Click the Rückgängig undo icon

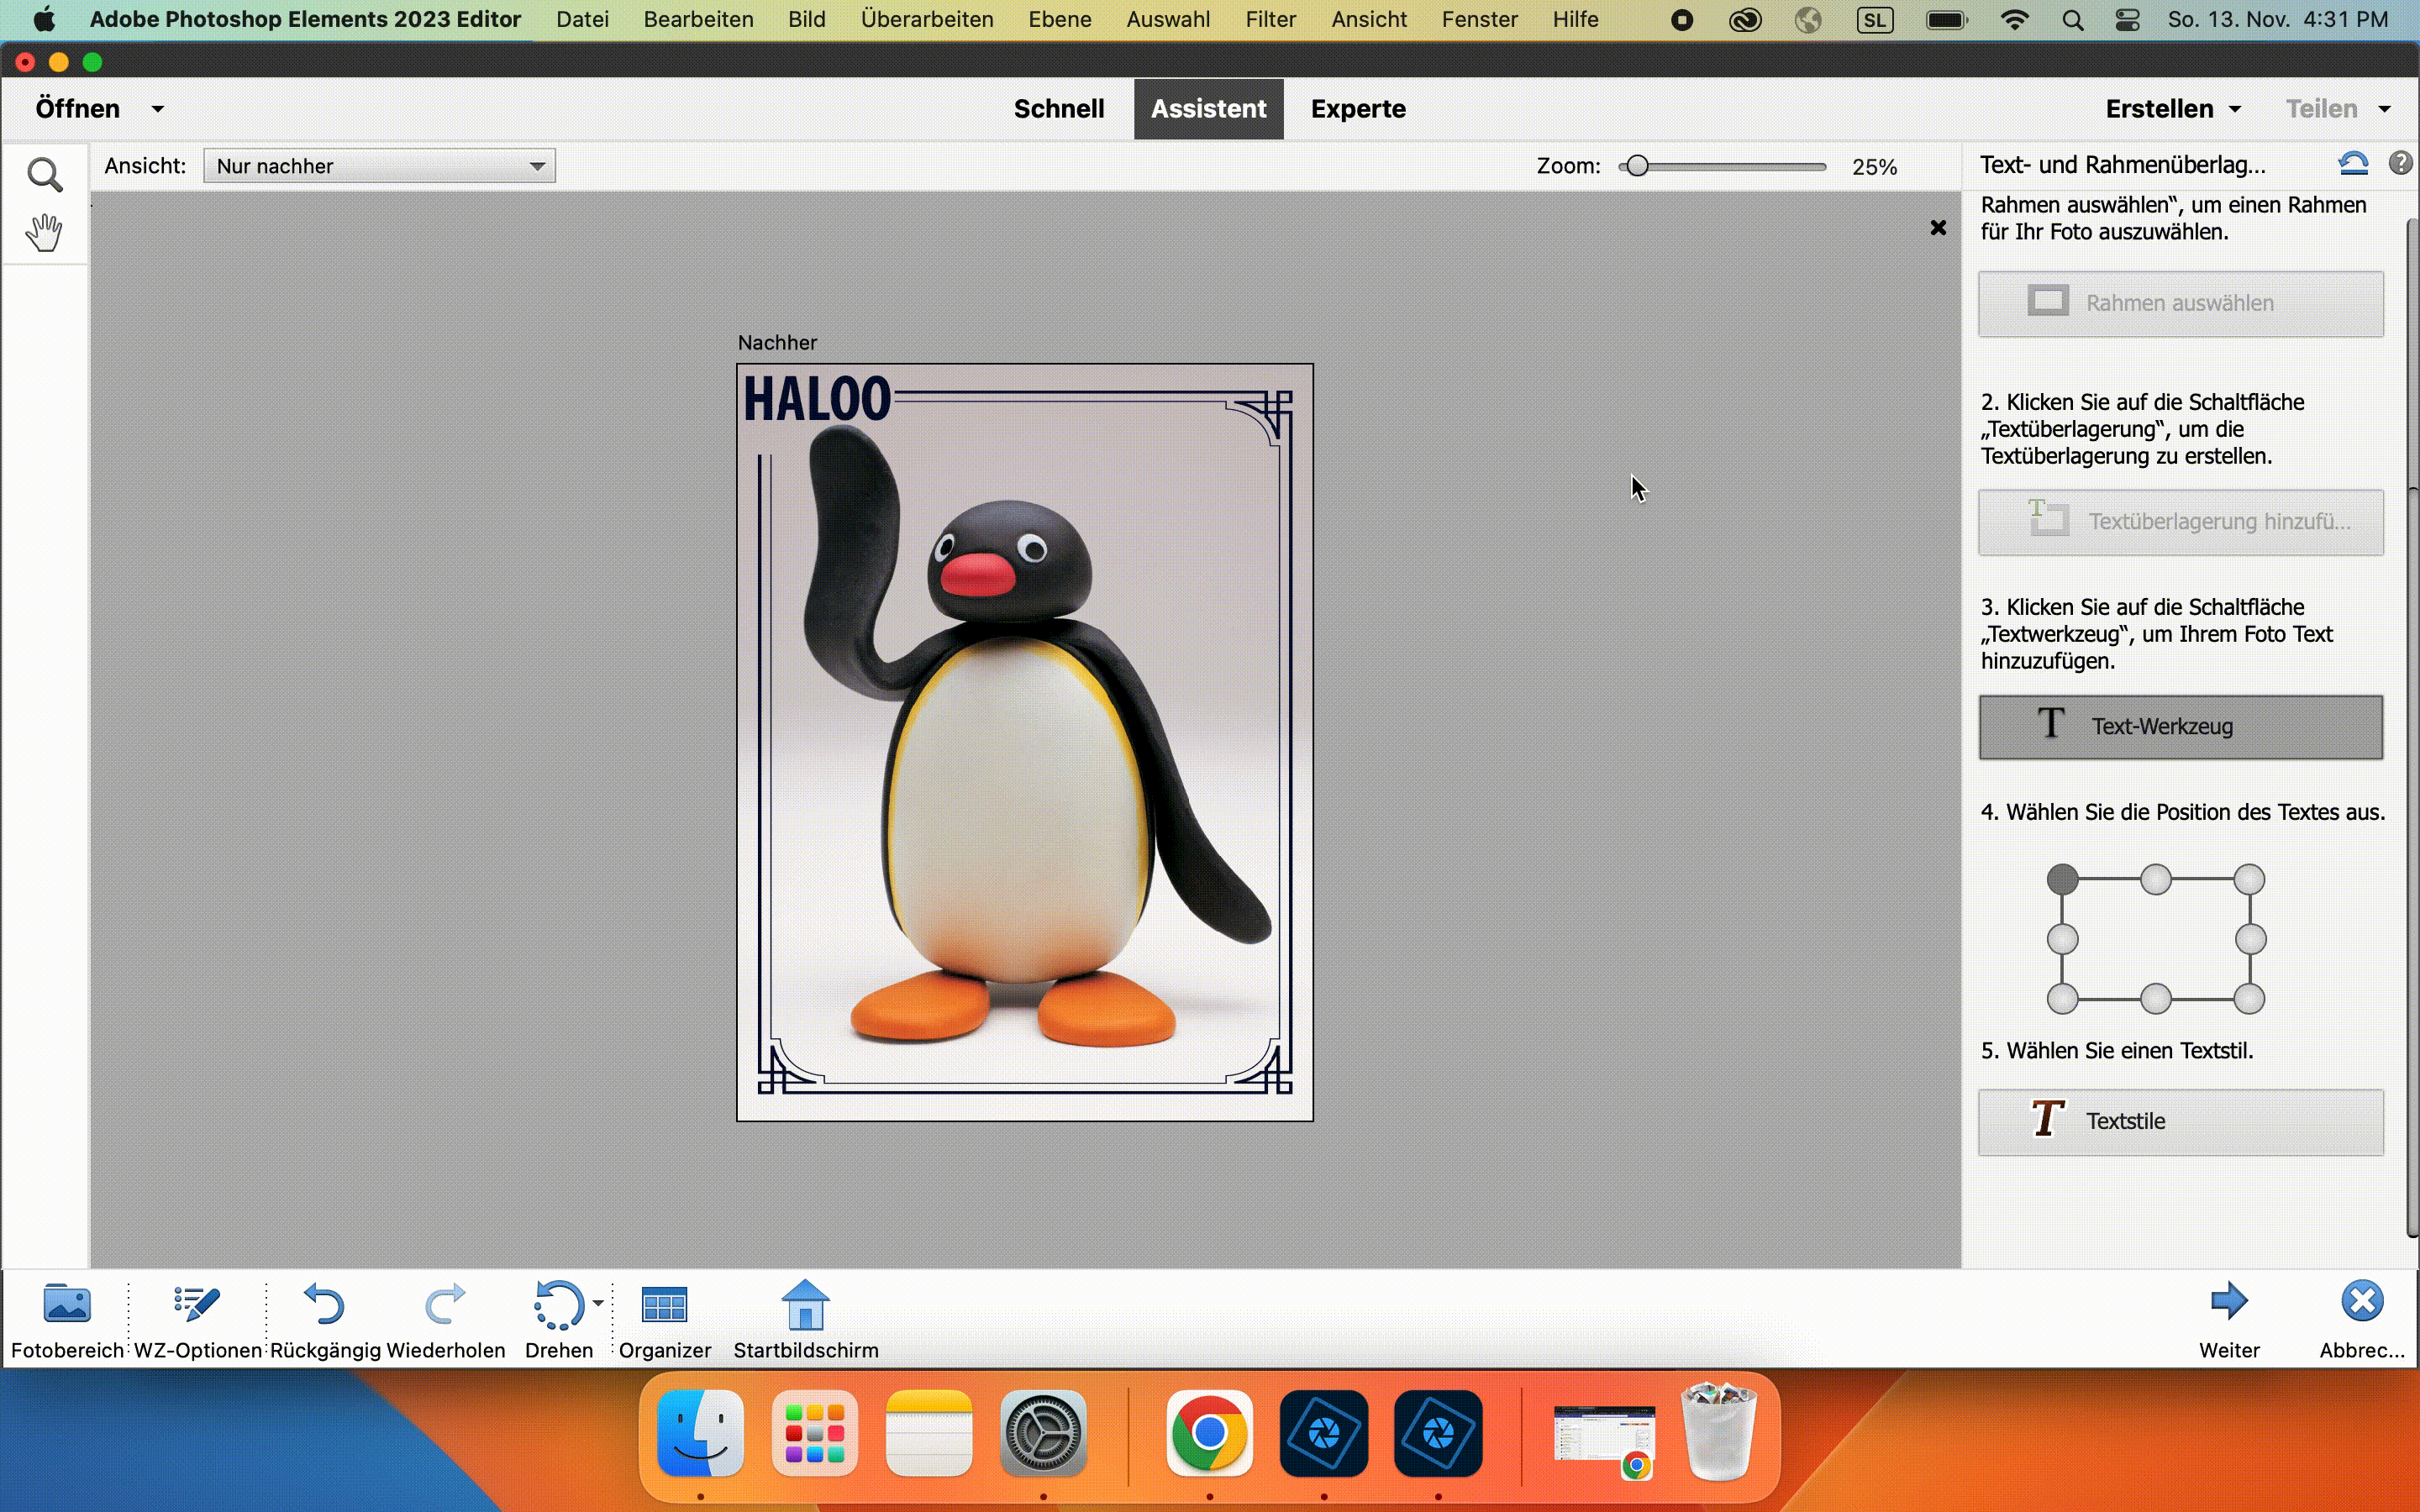pyautogui.click(x=324, y=1303)
